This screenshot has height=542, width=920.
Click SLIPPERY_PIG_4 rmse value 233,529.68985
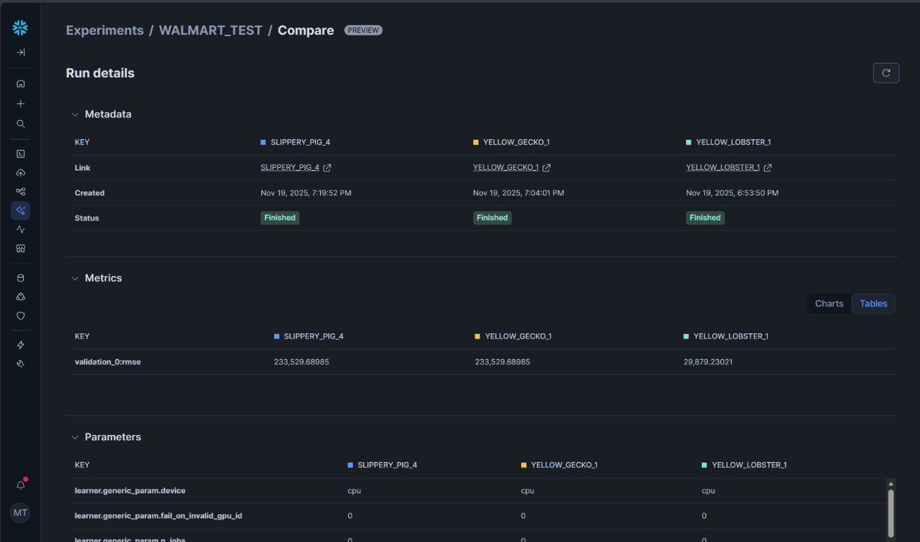click(x=302, y=362)
